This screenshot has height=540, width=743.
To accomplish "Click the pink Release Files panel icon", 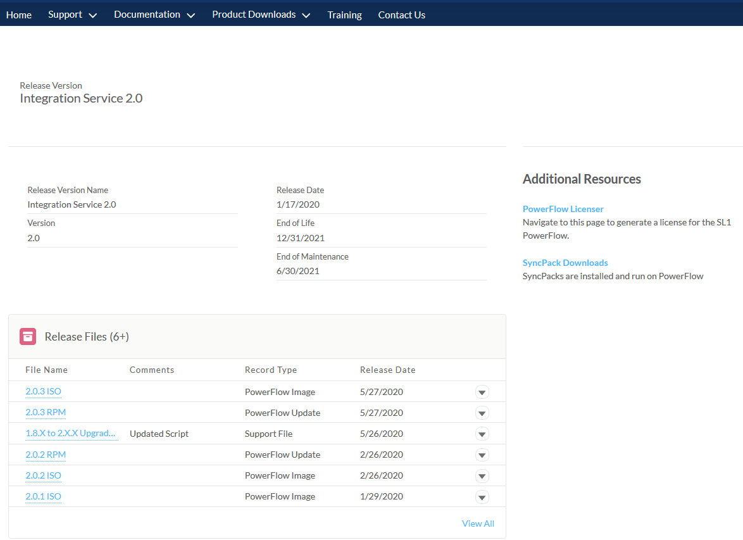I will click(27, 336).
